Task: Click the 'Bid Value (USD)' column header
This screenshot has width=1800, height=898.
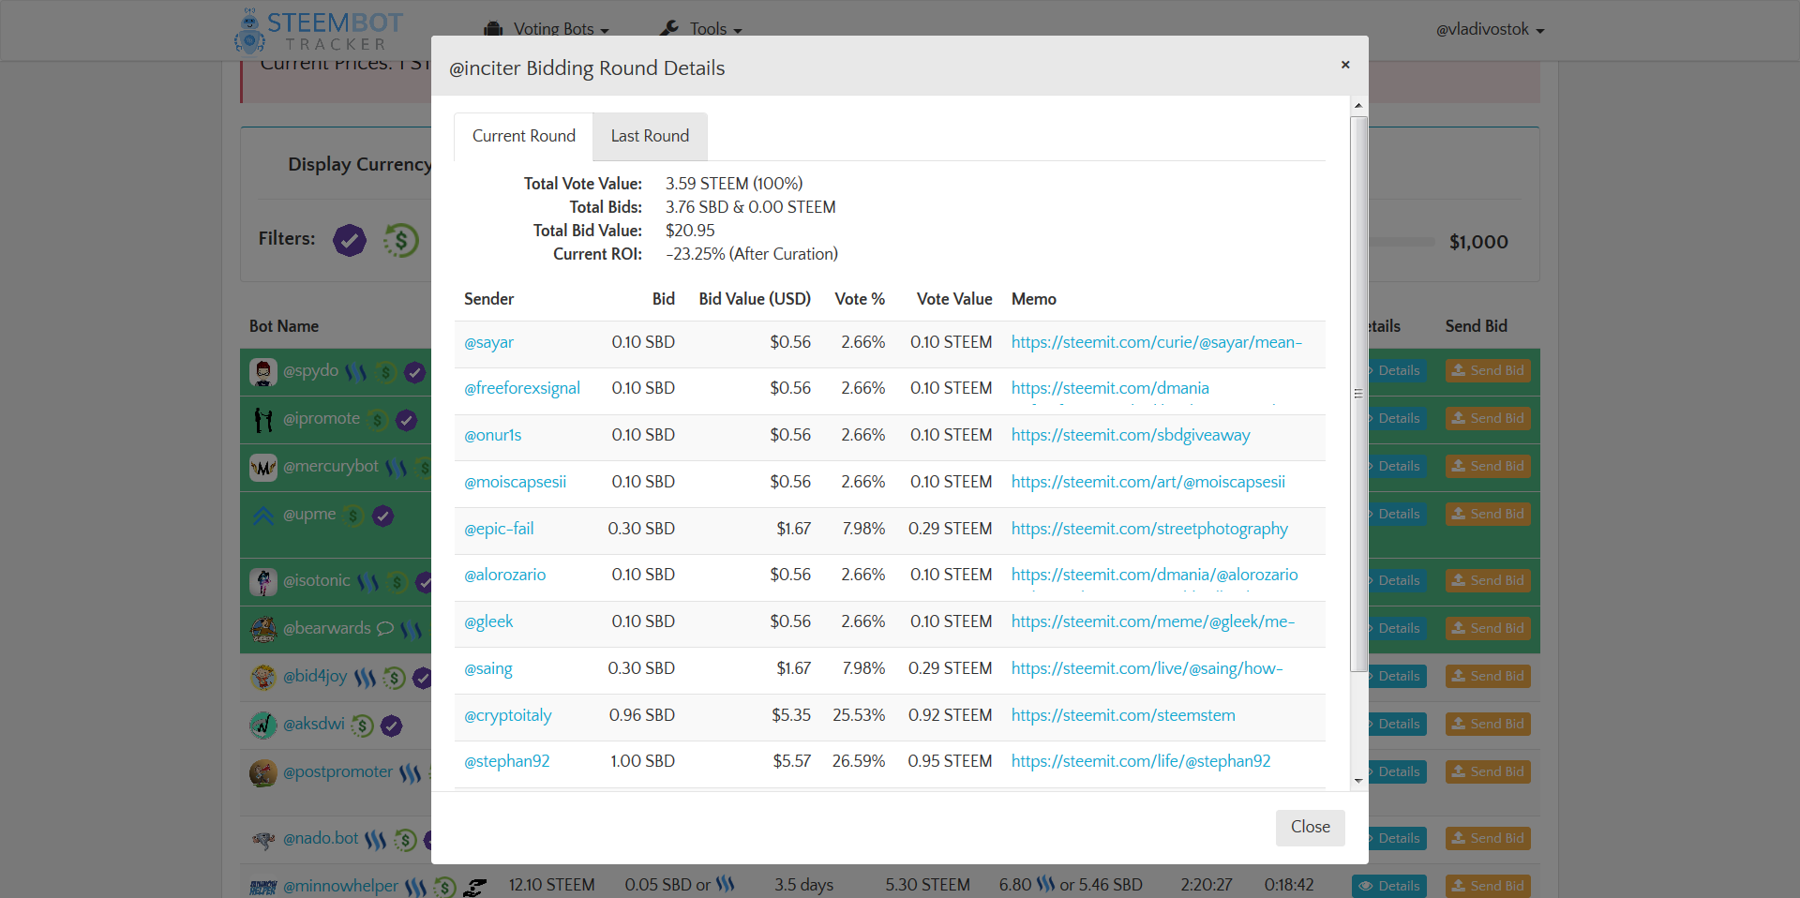Action: (x=755, y=299)
